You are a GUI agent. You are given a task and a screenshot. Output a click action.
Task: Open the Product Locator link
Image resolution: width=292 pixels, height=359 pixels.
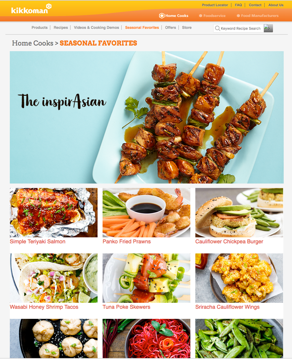215,5
